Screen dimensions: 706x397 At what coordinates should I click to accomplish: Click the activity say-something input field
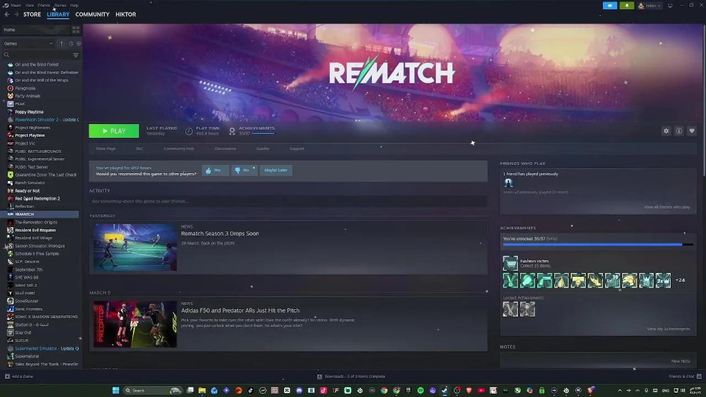click(288, 201)
